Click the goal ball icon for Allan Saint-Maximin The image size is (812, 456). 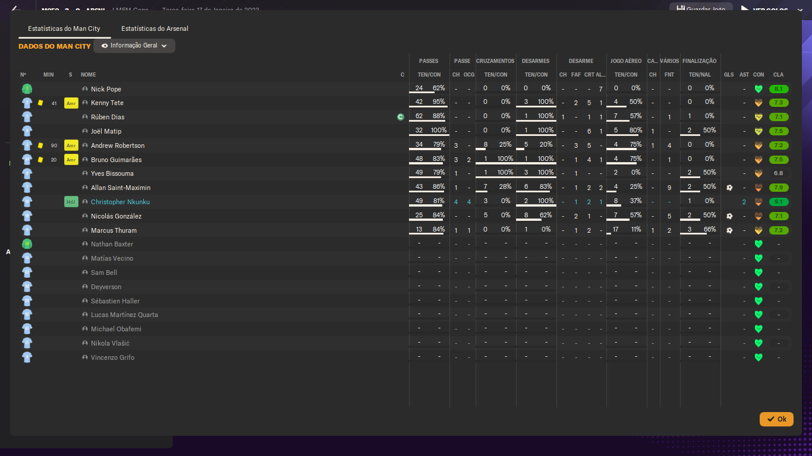[x=729, y=188]
